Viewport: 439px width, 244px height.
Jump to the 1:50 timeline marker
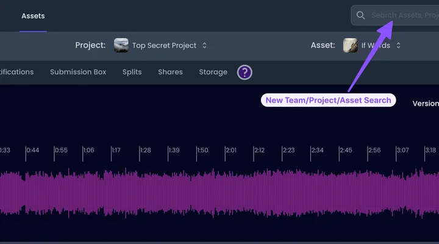point(202,150)
